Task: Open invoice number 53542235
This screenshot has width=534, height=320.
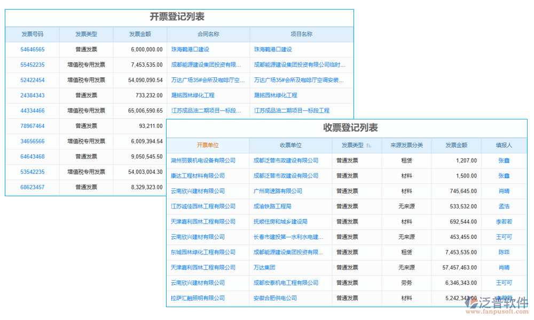Action: [x=33, y=172]
